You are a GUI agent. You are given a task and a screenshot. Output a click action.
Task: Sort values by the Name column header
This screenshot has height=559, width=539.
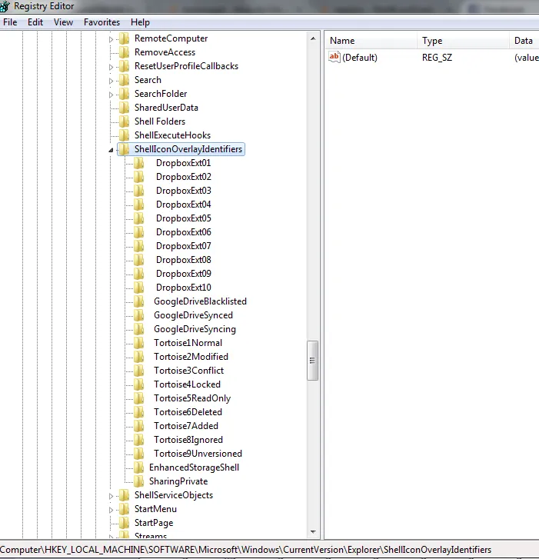[x=371, y=40]
